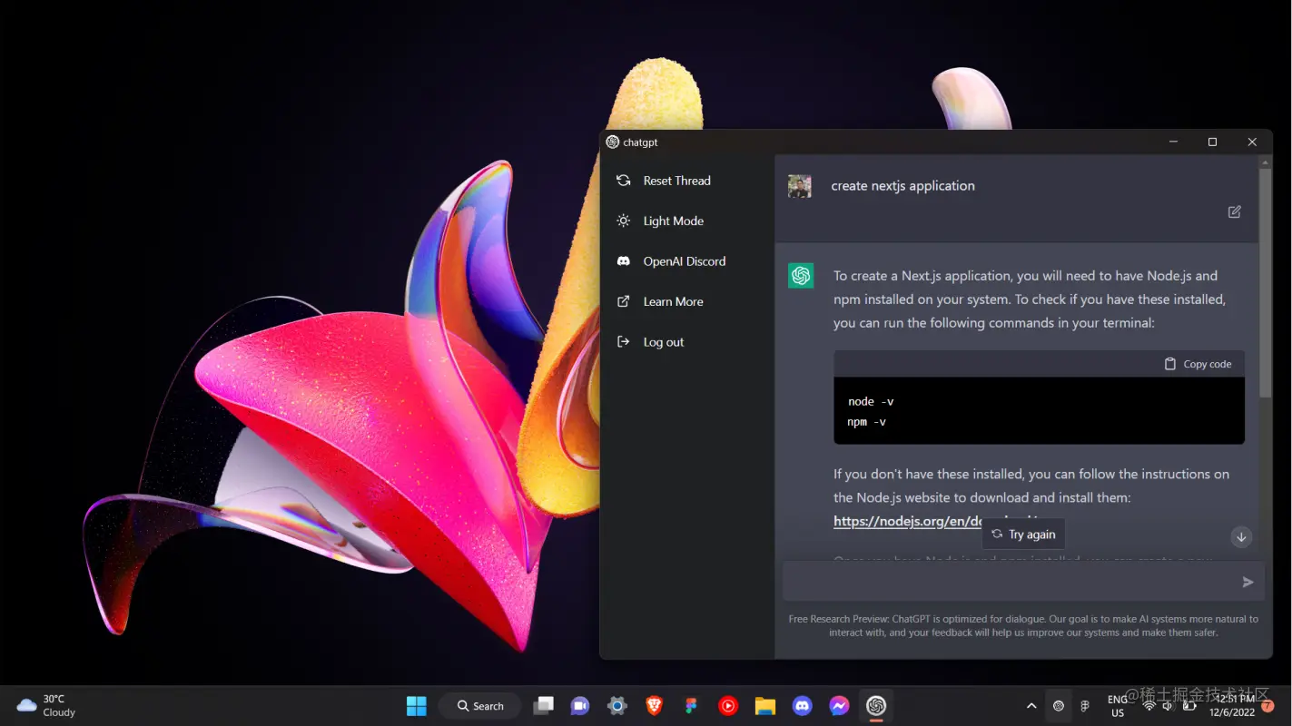Click the Figma tray icon
This screenshot has width=1292, height=726.
[1085, 706]
